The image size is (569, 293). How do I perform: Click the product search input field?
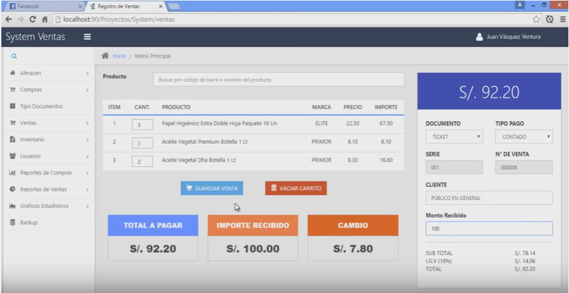(x=278, y=80)
